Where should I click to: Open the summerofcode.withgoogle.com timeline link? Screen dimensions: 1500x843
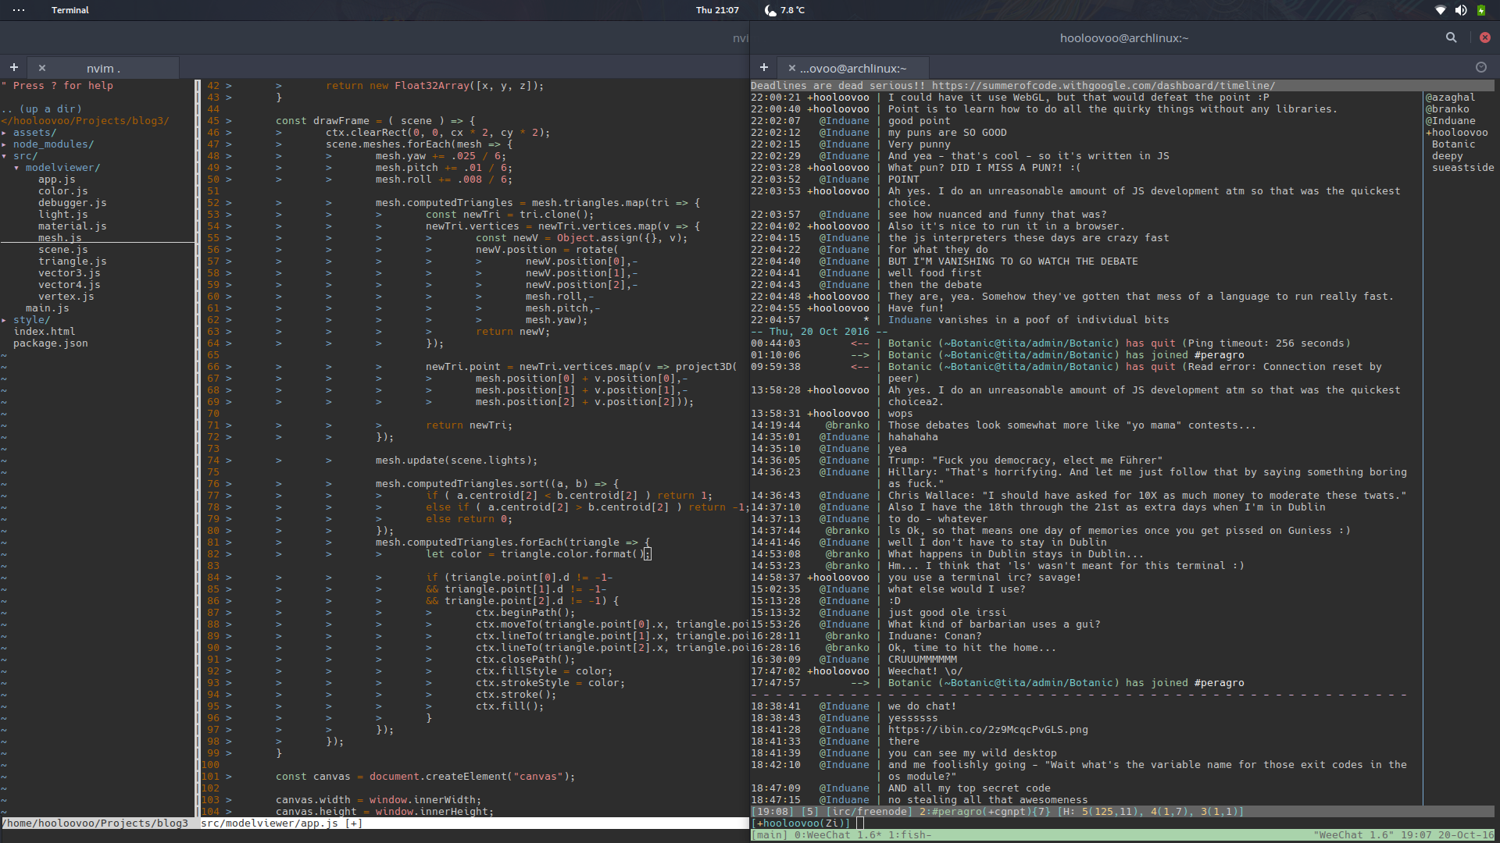pos(1103,86)
